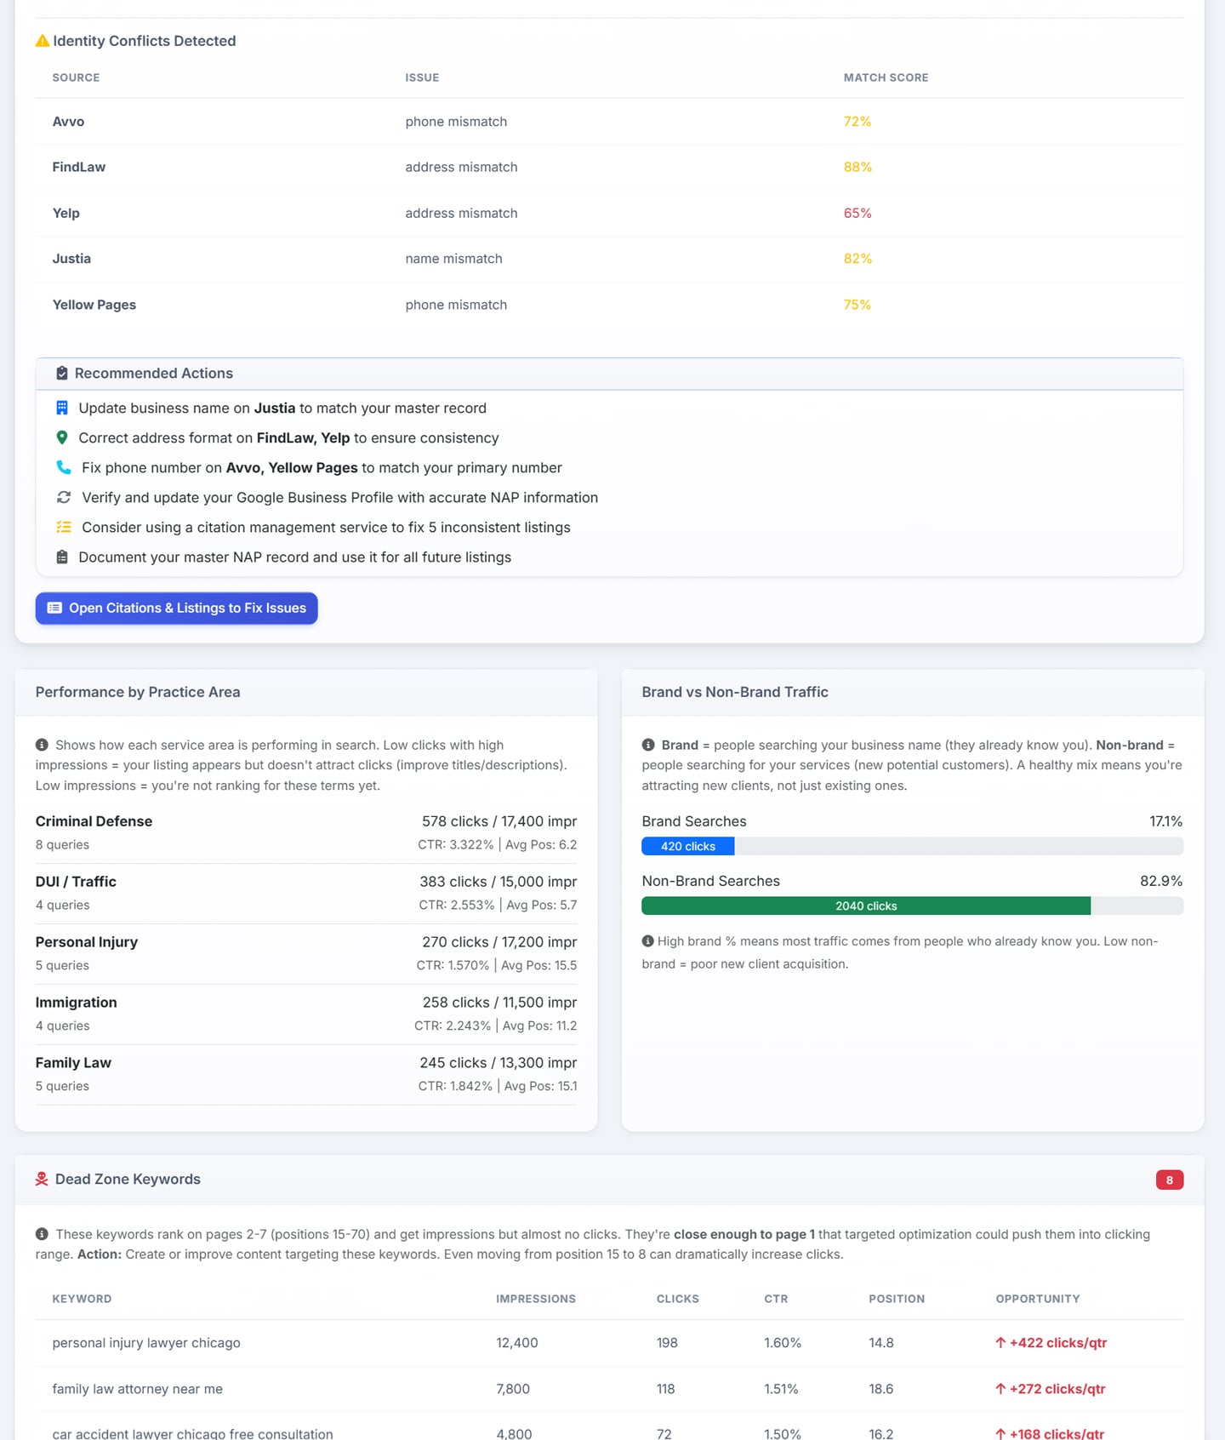Click CTR: 1.570% | Avg Pos: 15.5

497,965
